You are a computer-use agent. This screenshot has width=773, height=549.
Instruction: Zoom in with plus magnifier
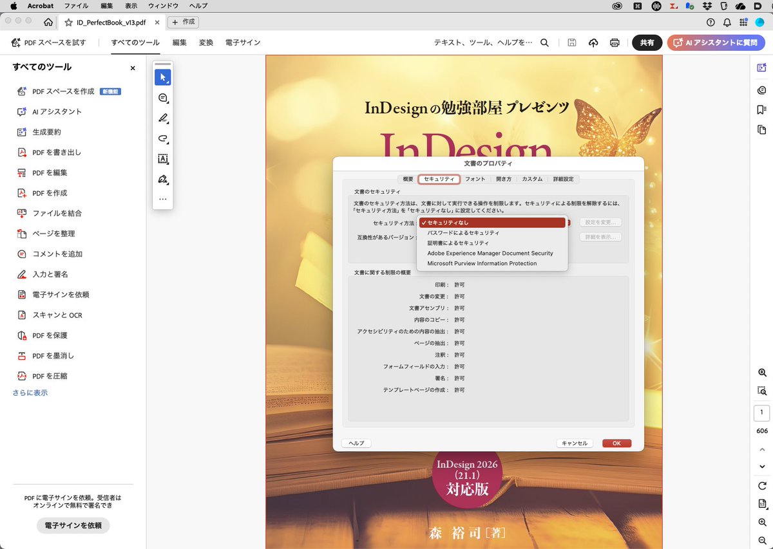[x=762, y=523]
